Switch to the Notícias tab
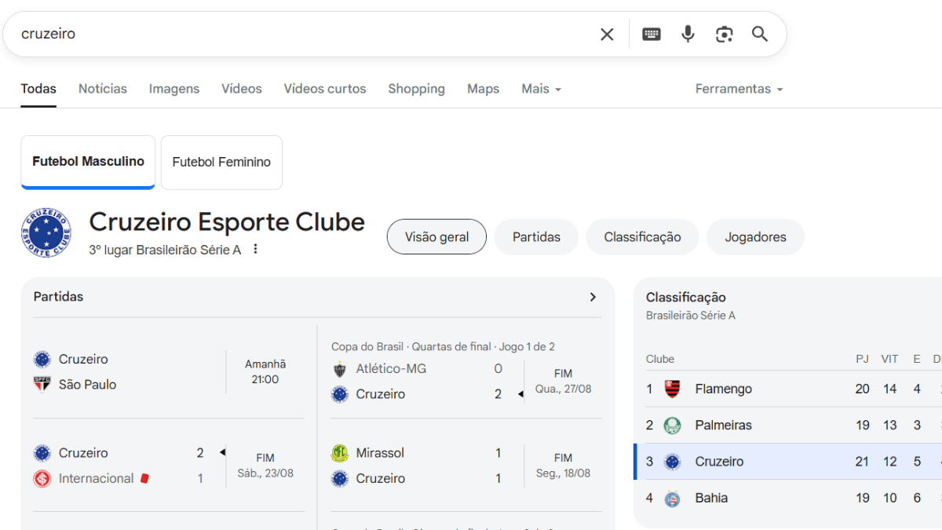Image resolution: width=942 pixels, height=530 pixels. (x=102, y=89)
